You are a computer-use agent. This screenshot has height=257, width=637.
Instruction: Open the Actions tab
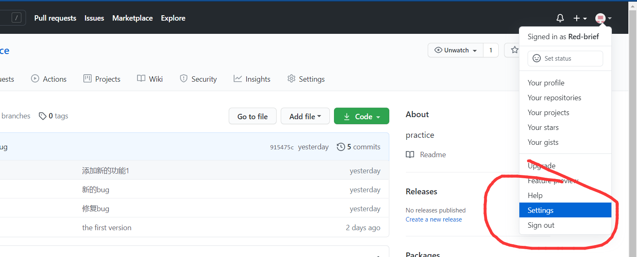pyautogui.click(x=49, y=79)
